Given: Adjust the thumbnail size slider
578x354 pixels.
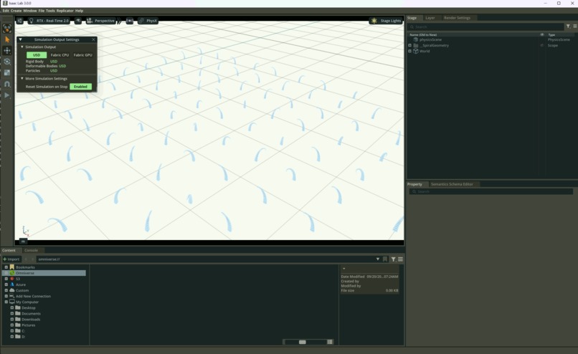Looking at the screenshot, I should (303, 343).
